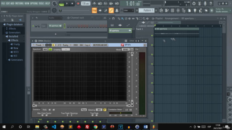Open the SPAN Mode DEFAULT selector

126,49
